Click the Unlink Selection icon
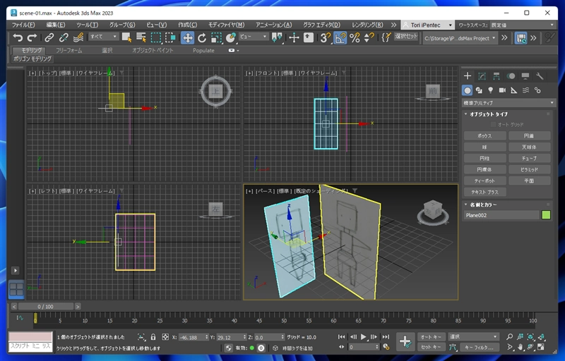The image size is (565, 361). [x=64, y=37]
